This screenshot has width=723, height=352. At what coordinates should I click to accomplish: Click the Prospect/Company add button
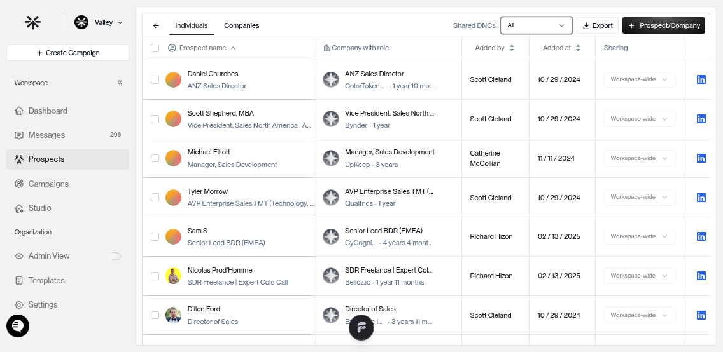664,25
